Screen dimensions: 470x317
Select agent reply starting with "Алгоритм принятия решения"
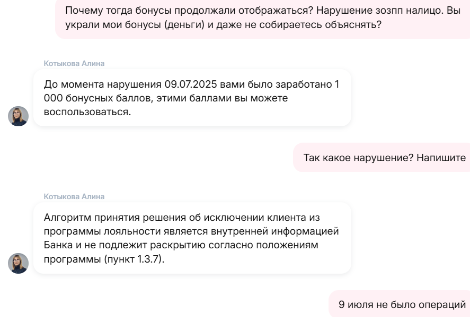[x=192, y=238]
